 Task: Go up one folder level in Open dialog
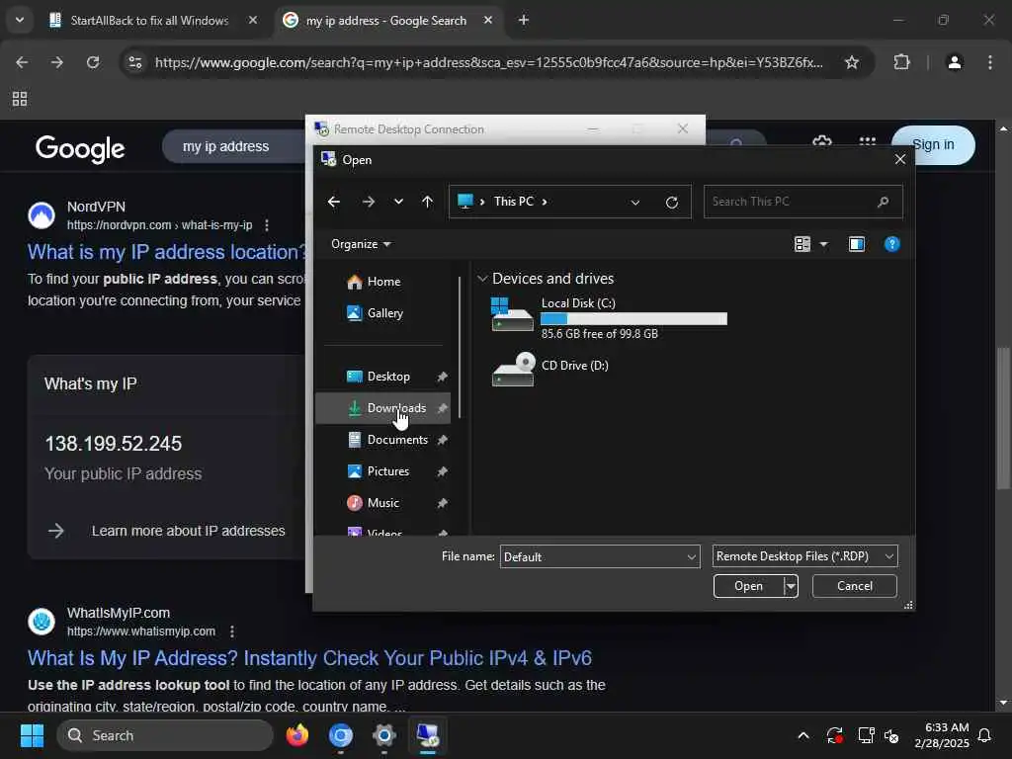427,202
